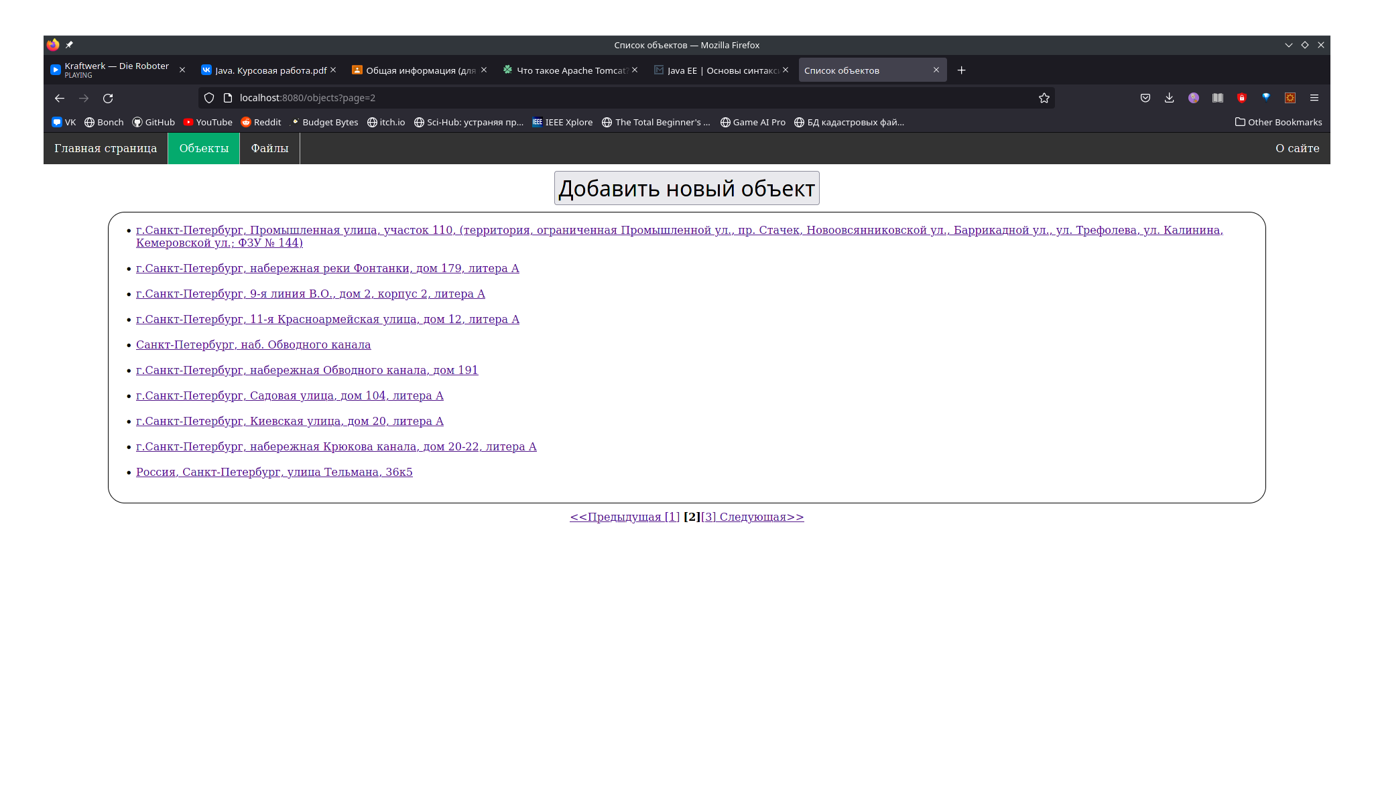This screenshot has width=1374, height=811.
Task: Expand window options chevron in title bar
Action: pyautogui.click(x=1288, y=45)
